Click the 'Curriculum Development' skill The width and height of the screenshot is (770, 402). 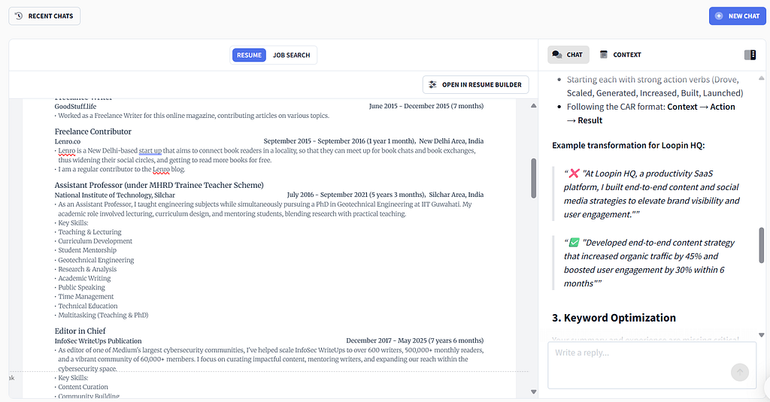pyautogui.click(x=95, y=241)
